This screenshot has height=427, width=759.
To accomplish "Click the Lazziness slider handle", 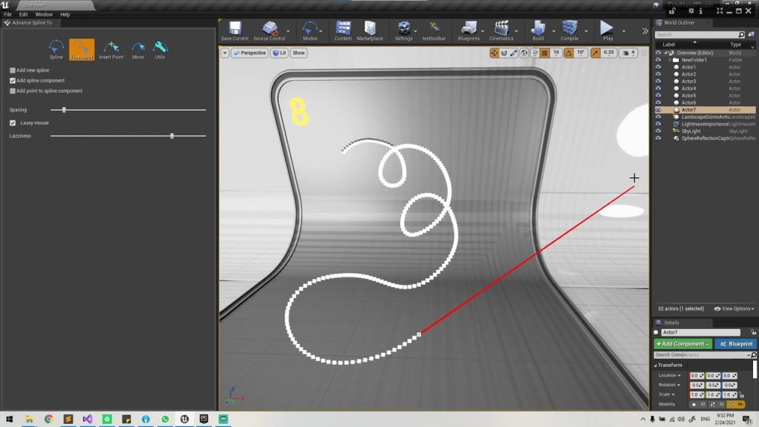I will (x=172, y=136).
